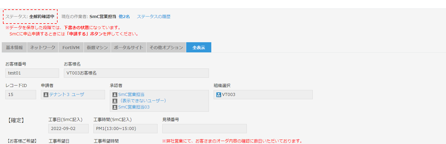Select the FortiVM tab

coord(71,47)
